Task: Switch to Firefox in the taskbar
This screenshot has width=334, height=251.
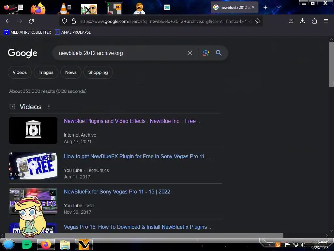Action: tap(46, 244)
